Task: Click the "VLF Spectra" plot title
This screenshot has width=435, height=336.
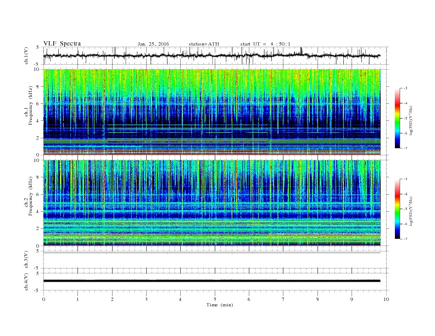Action: click(x=62, y=43)
